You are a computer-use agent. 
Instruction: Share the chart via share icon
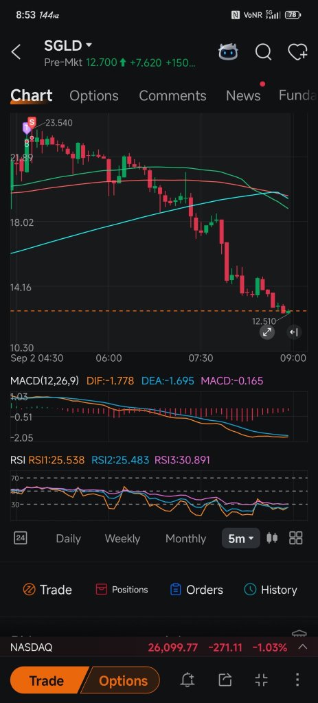pos(225,680)
